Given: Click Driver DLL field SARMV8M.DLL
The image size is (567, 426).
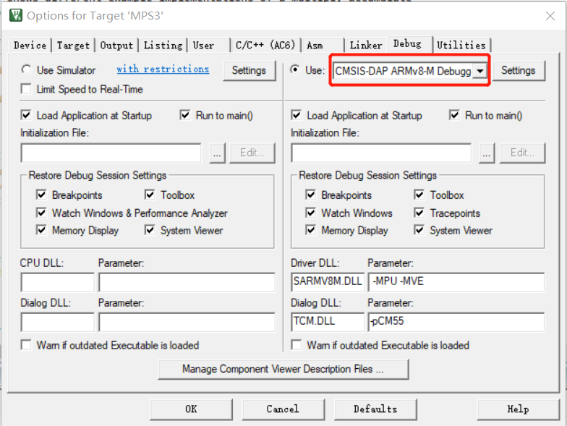Looking at the screenshot, I should 328,282.
